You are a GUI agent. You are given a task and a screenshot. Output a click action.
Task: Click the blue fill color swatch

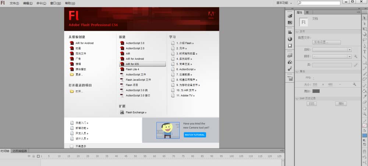click(364, 136)
